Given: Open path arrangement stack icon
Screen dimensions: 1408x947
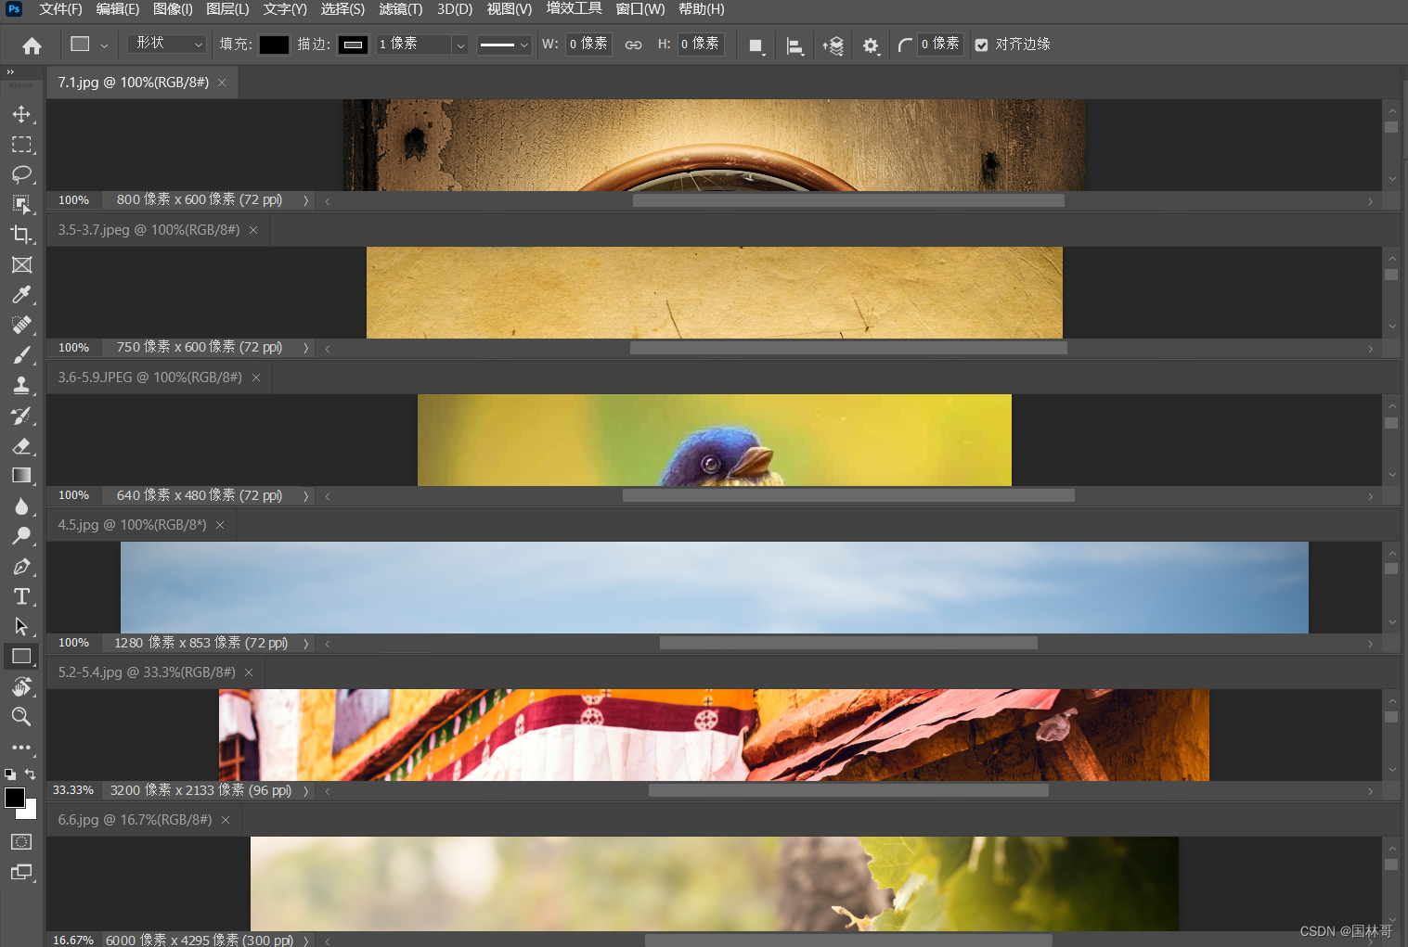Looking at the screenshot, I should (833, 45).
